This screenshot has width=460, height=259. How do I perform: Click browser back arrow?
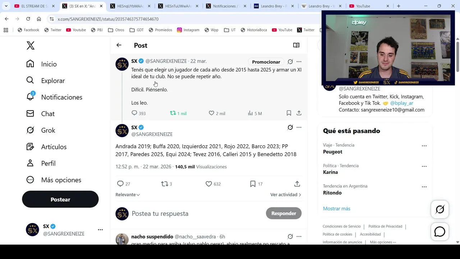pos(6,19)
